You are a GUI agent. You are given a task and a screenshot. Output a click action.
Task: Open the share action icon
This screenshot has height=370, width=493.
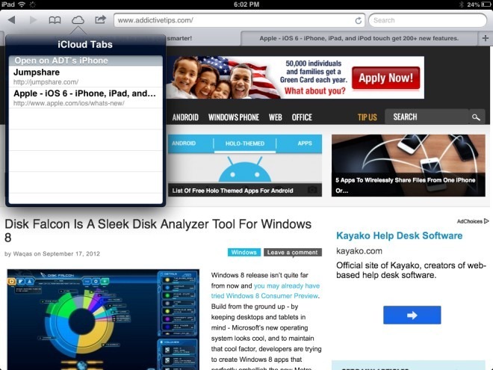(x=100, y=20)
